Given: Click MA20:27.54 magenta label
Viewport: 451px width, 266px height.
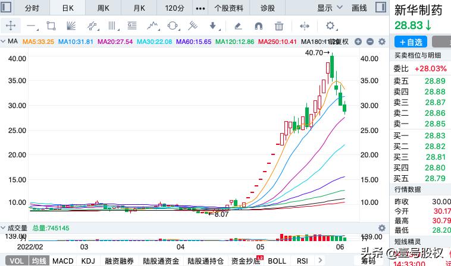Looking at the screenshot, I should pyautogui.click(x=115, y=42).
